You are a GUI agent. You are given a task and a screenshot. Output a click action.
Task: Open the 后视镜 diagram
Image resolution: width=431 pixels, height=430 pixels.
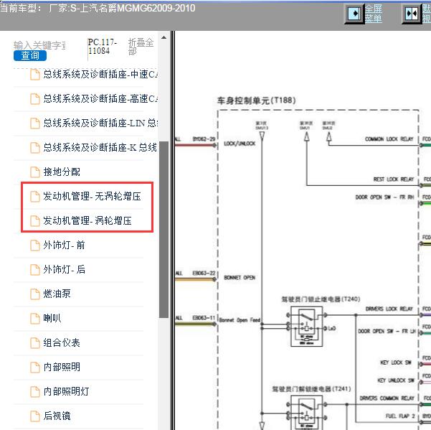coord(57,416)
